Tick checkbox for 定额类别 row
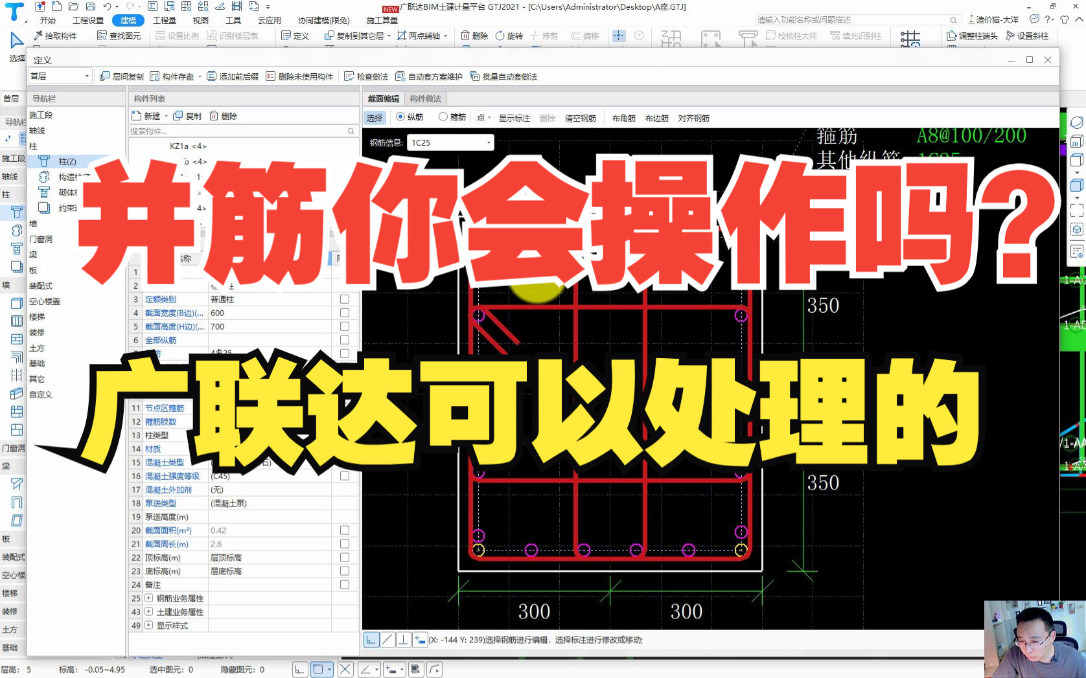Screen dimensions: 1086x678 tap(345, 299)
